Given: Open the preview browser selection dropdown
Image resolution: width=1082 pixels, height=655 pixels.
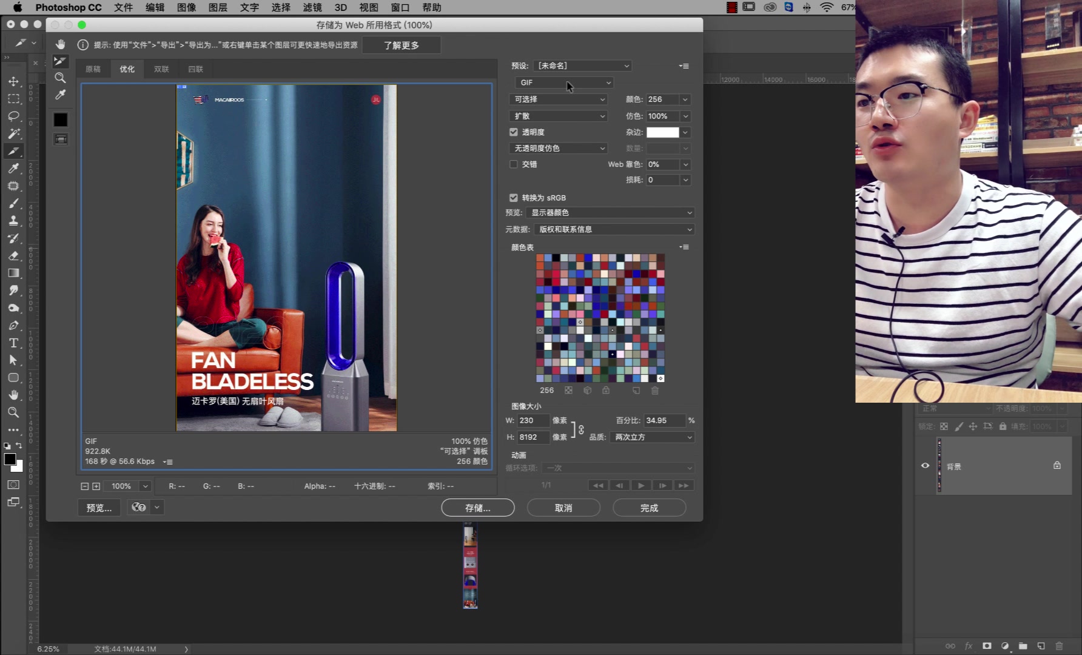Looking at the screenshot, I should [157, 507].
